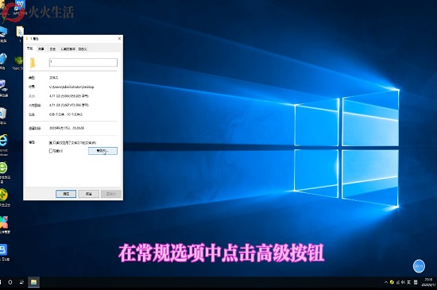This screenshot has height=290, width=437.
Task: Open File Explorer from the taskbar
Action: coord(33,282)
